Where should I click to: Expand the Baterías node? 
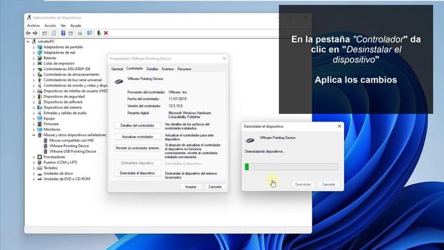34,58
